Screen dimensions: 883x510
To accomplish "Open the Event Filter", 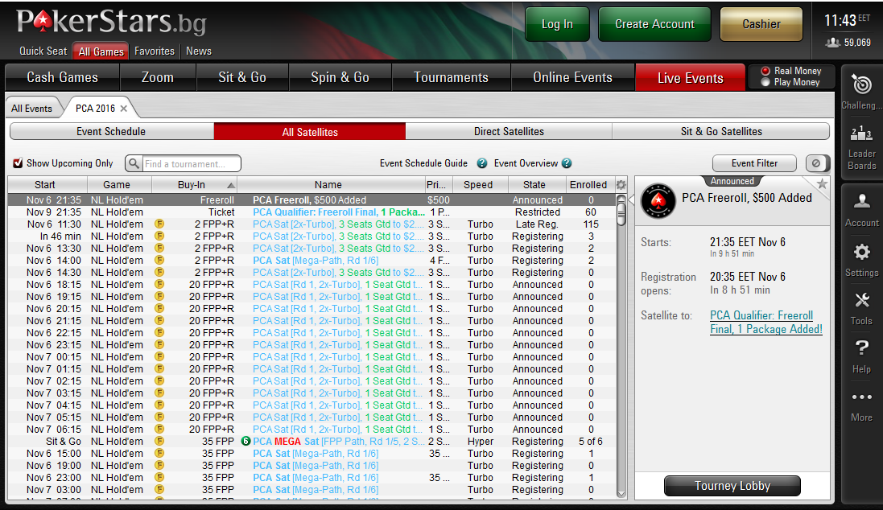I will click(x=754, y=163).
